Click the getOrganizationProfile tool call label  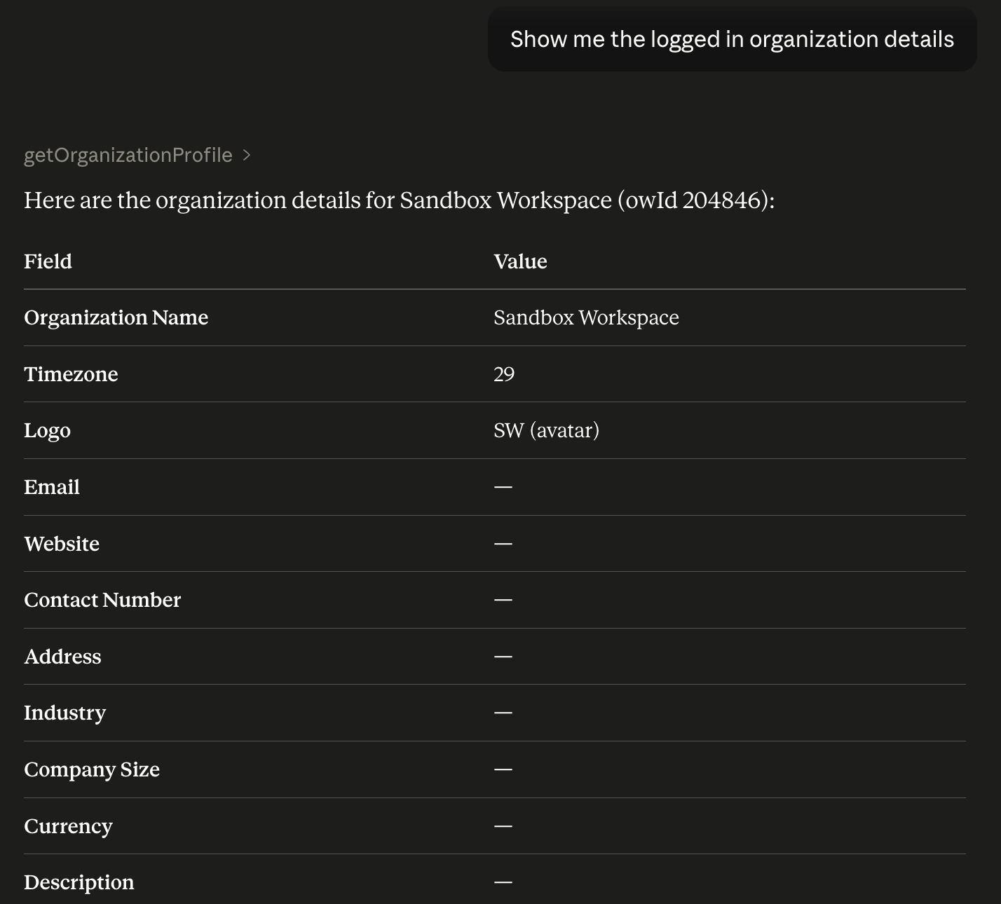click(128, 155)
